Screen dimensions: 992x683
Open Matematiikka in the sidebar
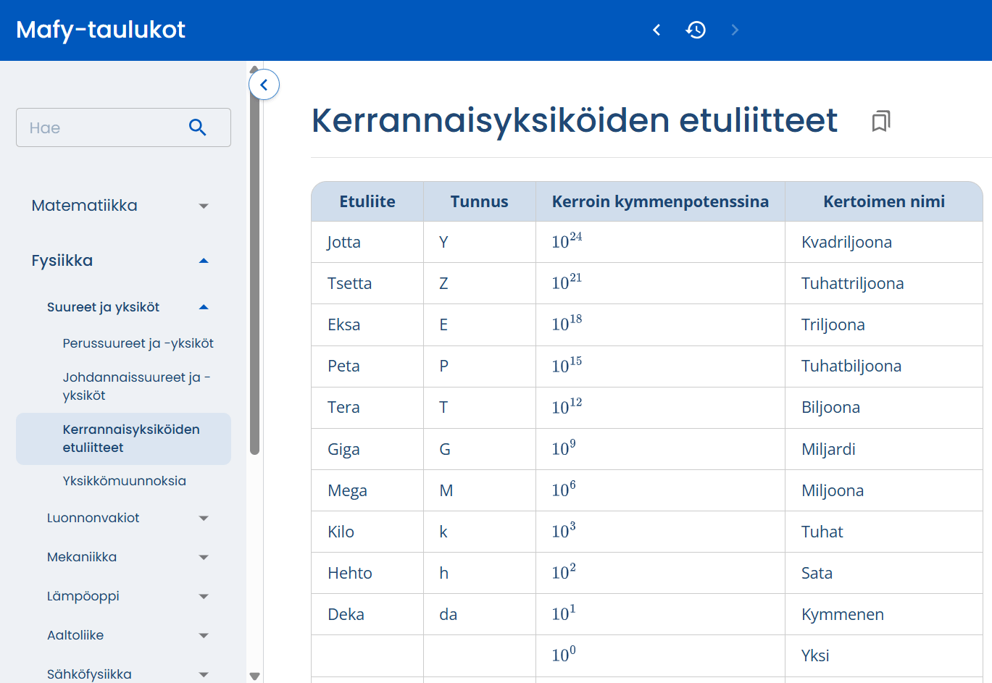84,206
